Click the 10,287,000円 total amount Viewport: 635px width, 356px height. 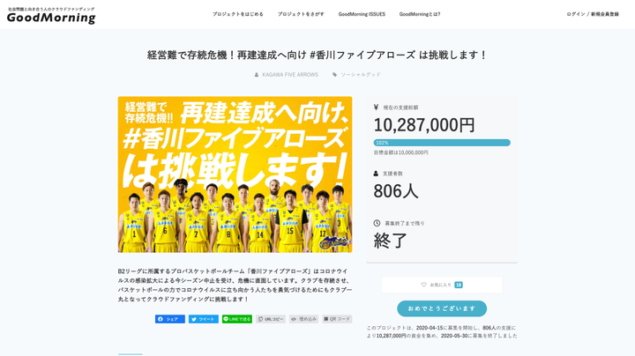[424, 125]
